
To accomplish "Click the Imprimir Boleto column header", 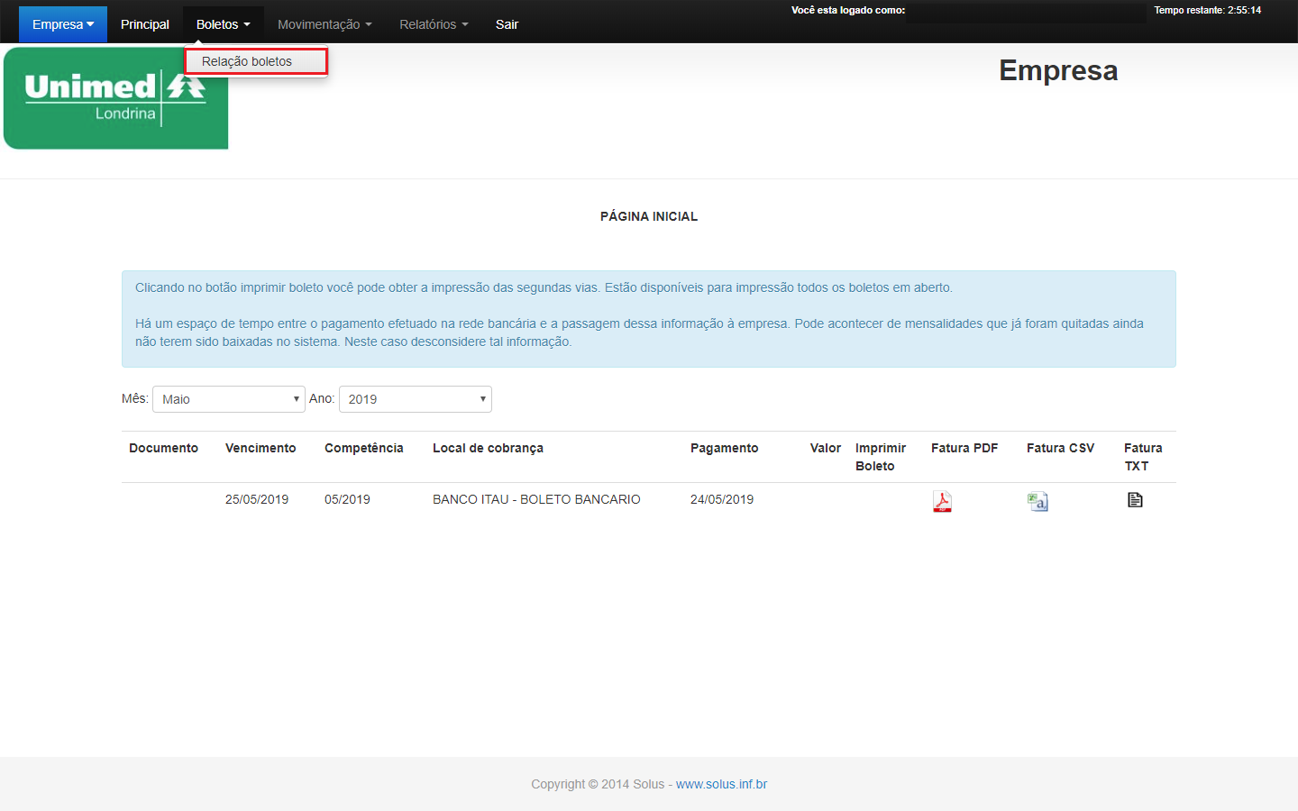I will [x=881, y=457].
